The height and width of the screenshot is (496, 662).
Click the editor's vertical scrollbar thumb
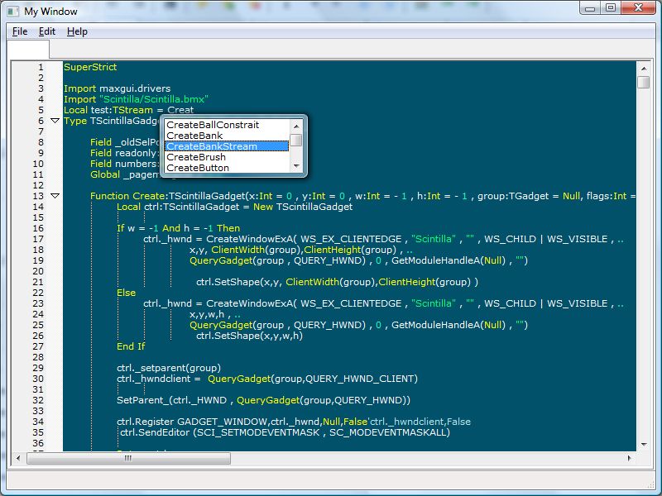[643, 82]
